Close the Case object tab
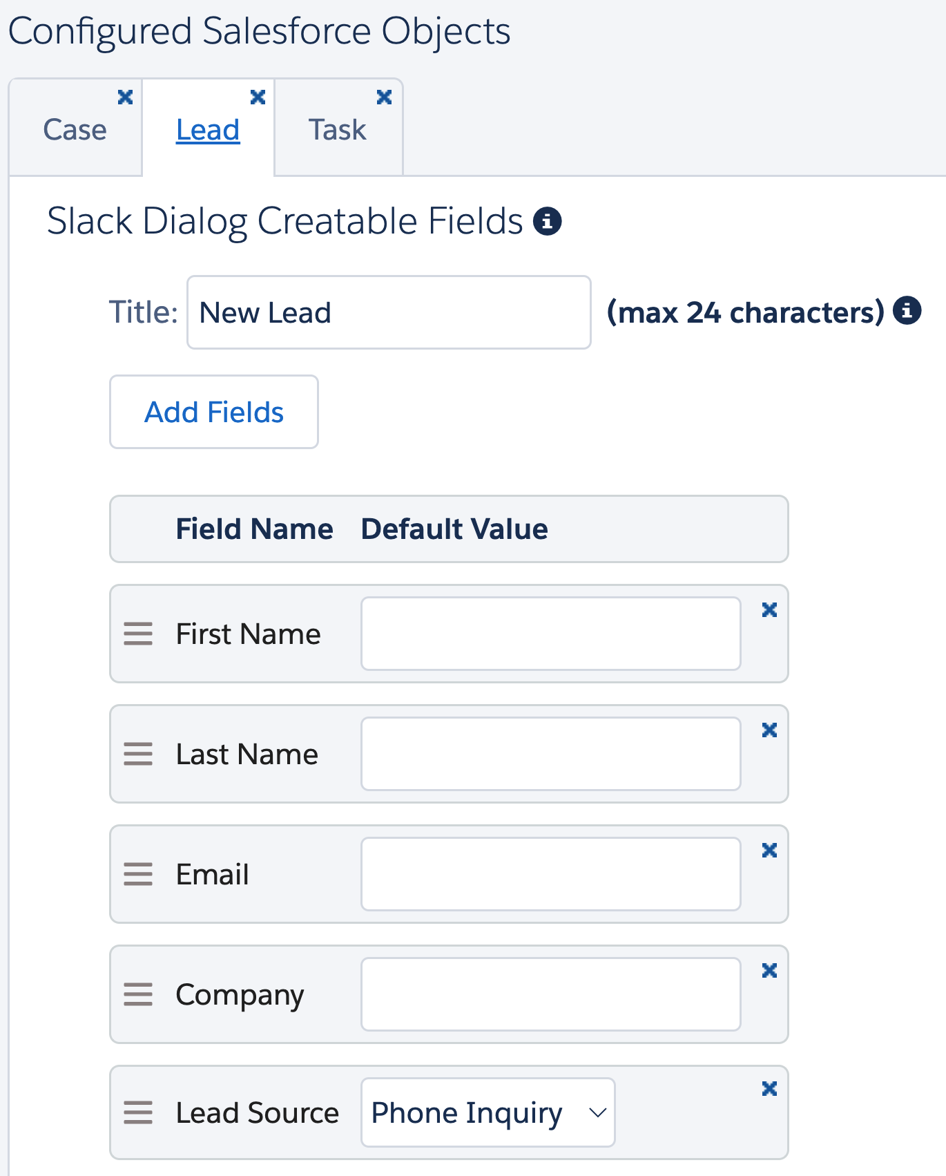 pos(125,97)
